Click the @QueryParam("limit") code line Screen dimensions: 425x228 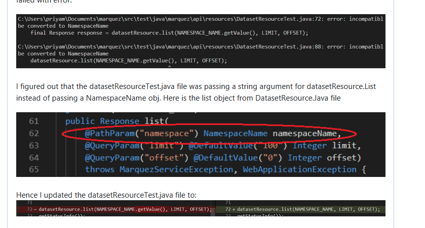pyautogui.click(x=222, y=146)
